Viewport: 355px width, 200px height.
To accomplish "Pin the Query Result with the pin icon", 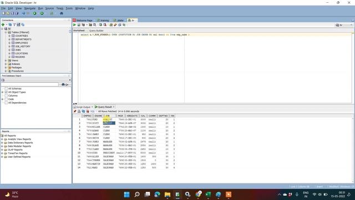I will tap(75, 111).
